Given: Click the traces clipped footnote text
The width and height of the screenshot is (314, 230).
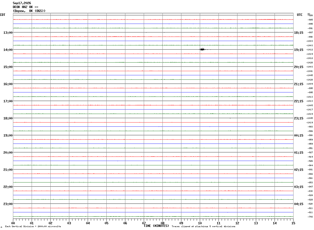Looking at the screenshot, I should [x=203, y=227].
